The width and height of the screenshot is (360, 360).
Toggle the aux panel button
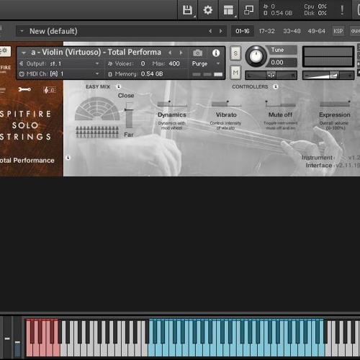355,31
